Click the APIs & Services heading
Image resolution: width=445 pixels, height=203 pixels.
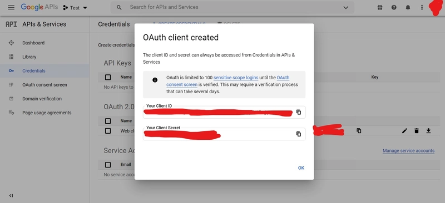44,24
